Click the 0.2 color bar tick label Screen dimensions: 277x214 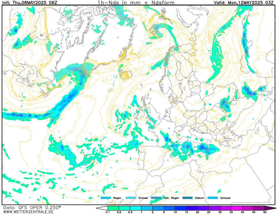119,212
